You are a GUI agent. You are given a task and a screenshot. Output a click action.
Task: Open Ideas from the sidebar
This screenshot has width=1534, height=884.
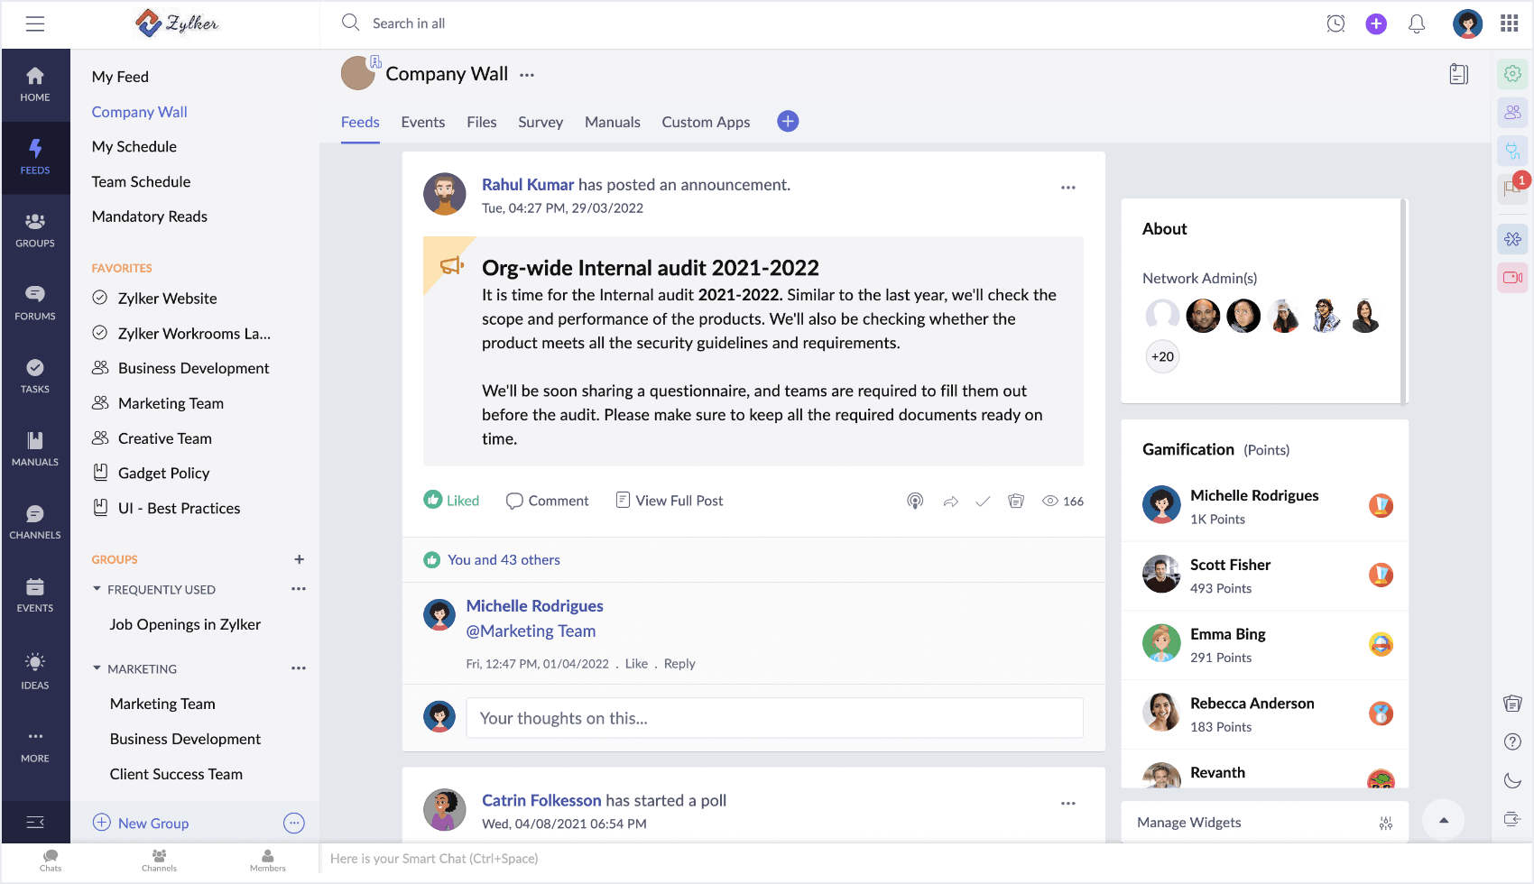coord(35,672)
